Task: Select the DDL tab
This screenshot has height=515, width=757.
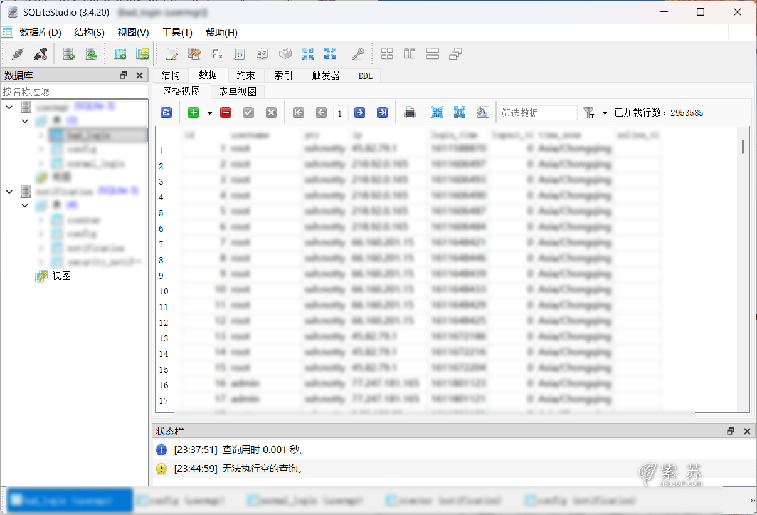Action: coord(365,76)
